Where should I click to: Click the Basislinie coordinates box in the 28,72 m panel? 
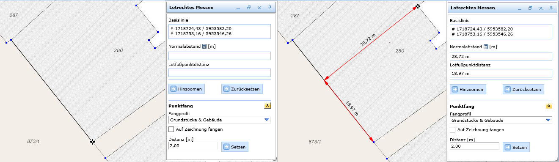(501, 32)
